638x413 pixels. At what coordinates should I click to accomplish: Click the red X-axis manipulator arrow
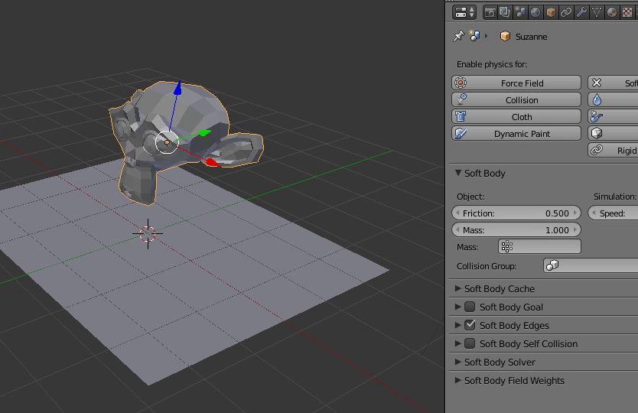213,162
